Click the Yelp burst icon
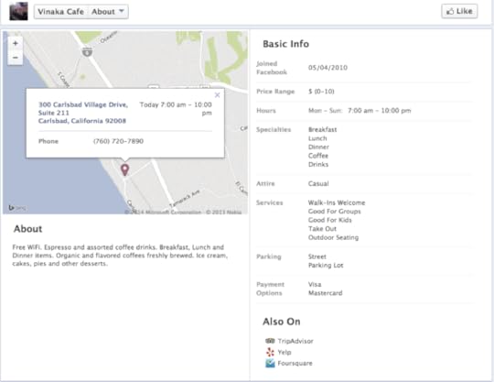494x382 pixels. point(270,352)
